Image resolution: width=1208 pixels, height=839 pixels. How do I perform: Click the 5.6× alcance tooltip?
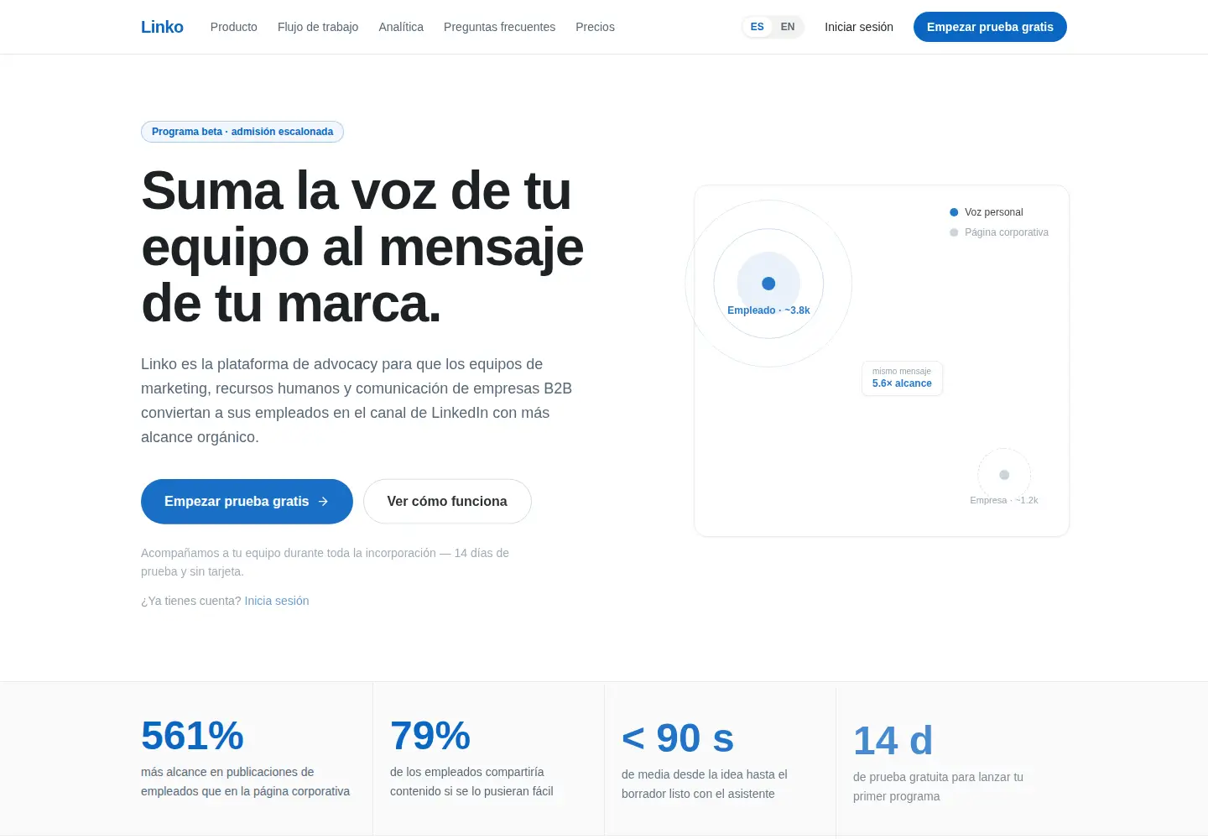coord(902,378)
